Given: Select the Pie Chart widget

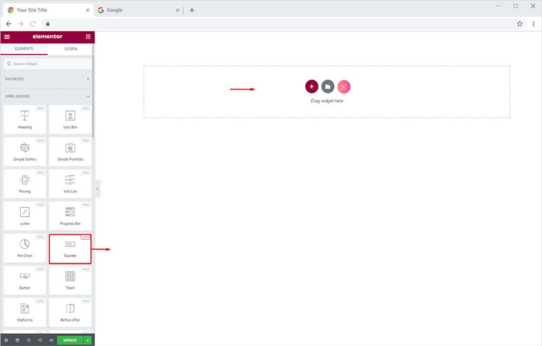Looking at the screenshot, I should pyautogui.click(x=24, y=249).
